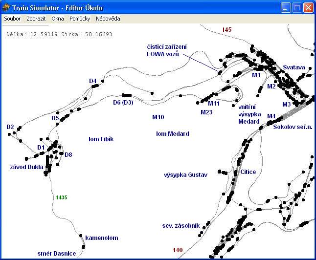Click the M2 map label

271,87
